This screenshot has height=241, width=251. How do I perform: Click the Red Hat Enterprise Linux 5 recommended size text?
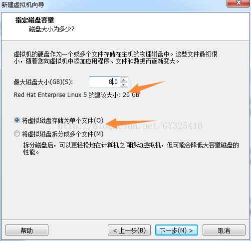pyautogui.click(x=76, y=95)
